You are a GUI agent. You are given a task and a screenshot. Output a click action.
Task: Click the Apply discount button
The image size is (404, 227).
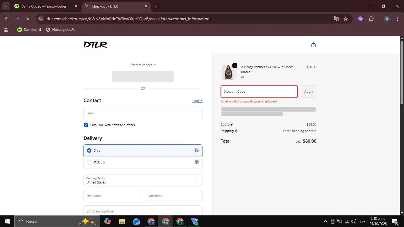tap(308, 92)
